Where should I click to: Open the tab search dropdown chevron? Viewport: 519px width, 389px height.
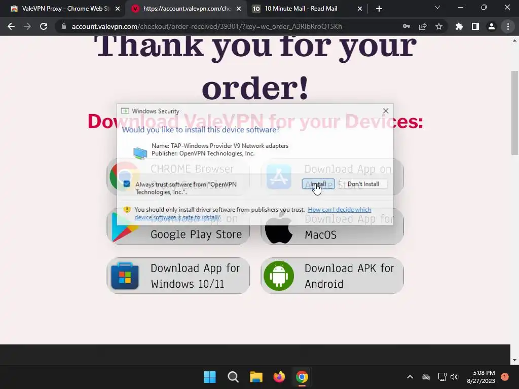click(x=437, y=7)
